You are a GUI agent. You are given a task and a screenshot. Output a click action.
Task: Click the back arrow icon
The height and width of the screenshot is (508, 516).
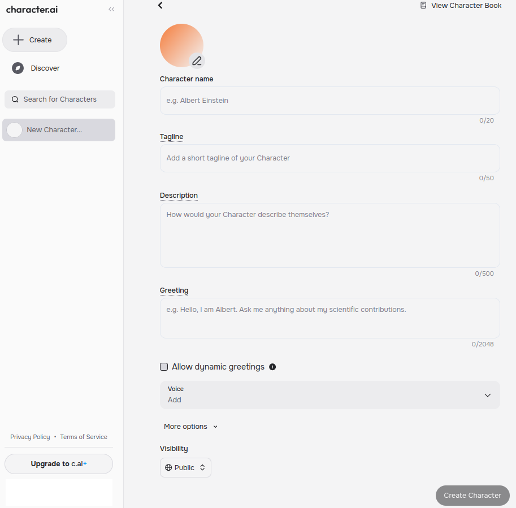160,6
